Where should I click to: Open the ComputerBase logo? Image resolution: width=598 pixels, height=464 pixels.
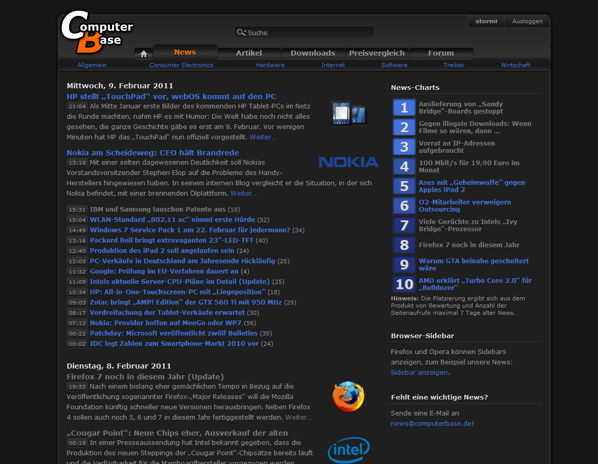tap(97, 31)
